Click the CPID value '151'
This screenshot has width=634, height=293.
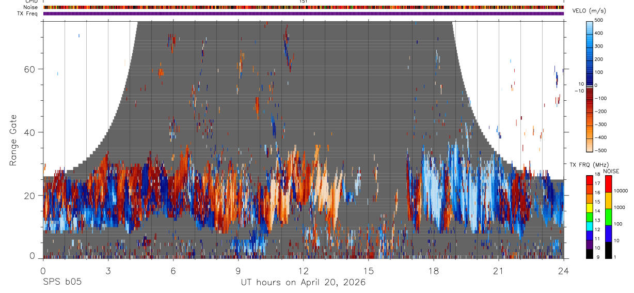[303, 2]
